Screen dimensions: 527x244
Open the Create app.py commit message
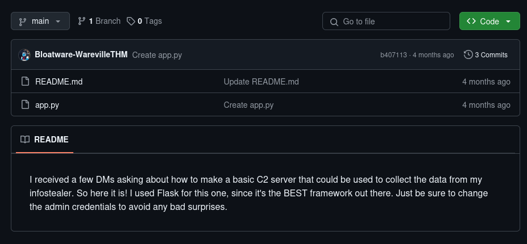[157, 55]
